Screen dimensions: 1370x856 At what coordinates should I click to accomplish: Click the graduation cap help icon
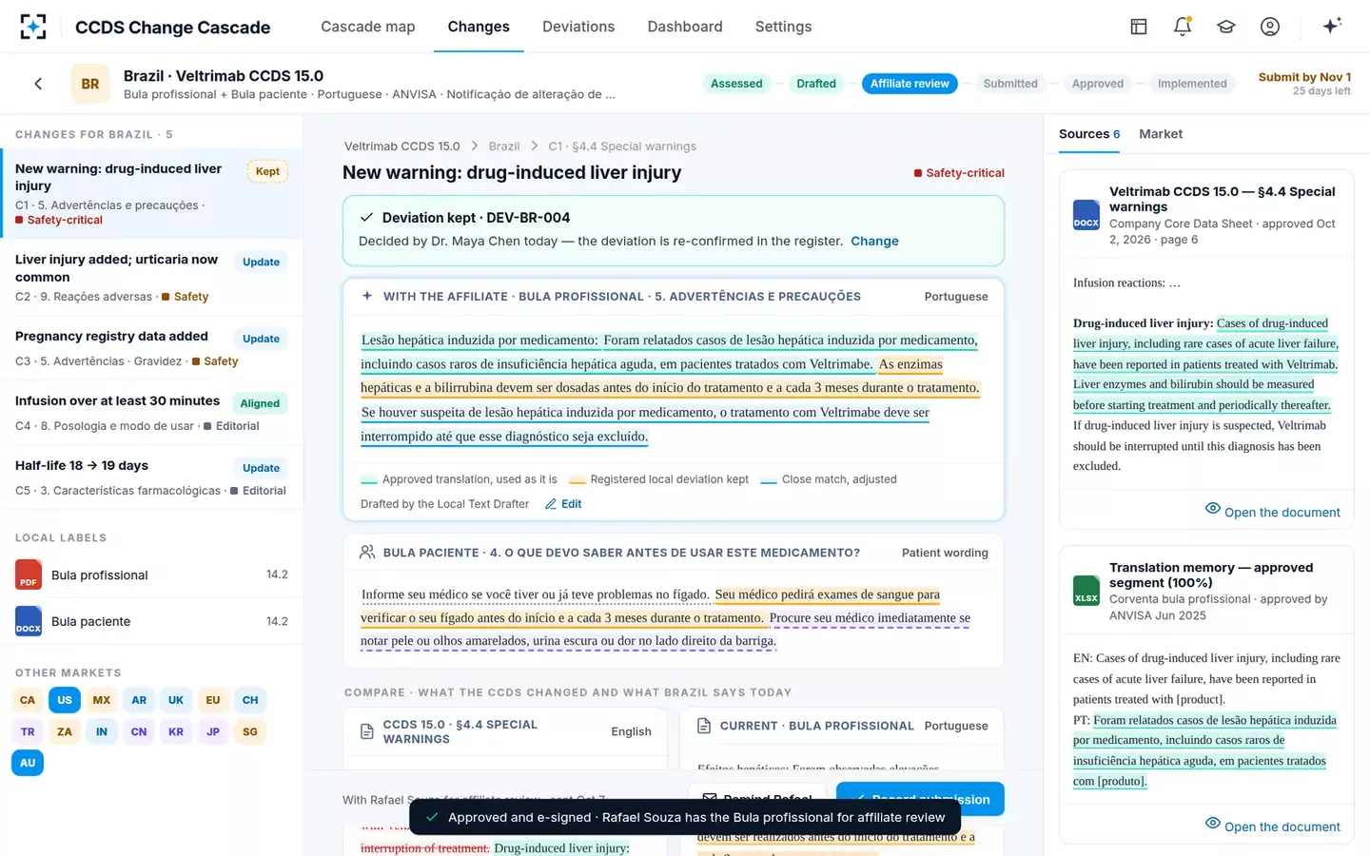coord(1226,27)
